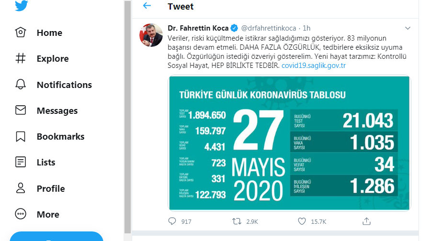Screen dimensions: 431x241
Task: Click the reply speech bubble icon
Action: [172, 221]
